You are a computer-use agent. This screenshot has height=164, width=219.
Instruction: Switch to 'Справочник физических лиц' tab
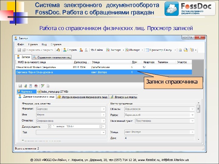click(x=52, y=57)
